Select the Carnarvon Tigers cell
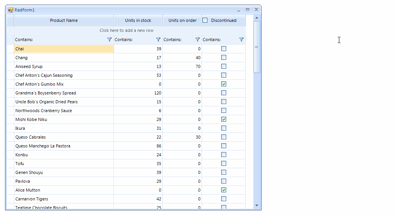The height and width of the screenshot is (215, 397). click(x=64, y=199)
